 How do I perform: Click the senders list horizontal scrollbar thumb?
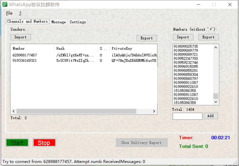point(76,111)
